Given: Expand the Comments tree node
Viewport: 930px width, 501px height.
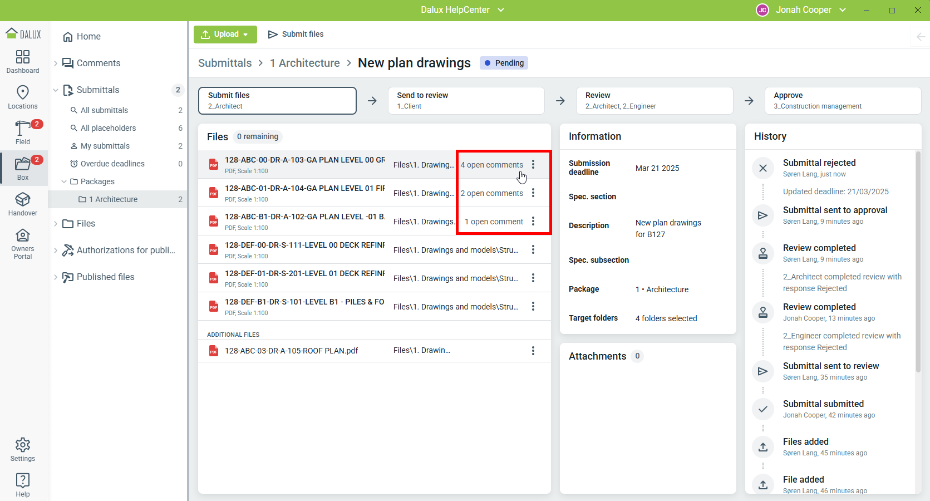Looking at the screenshot, I should tap(56, 63).
